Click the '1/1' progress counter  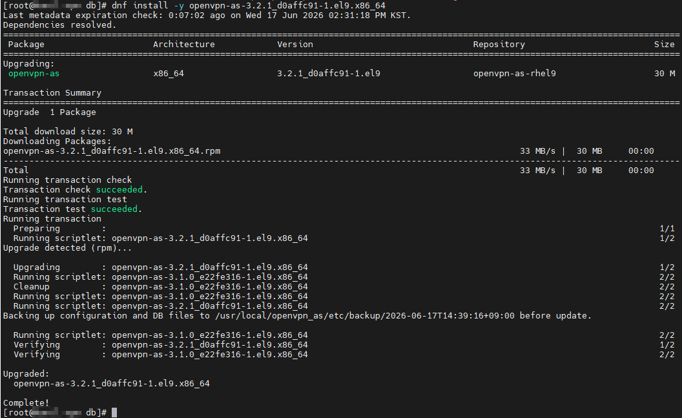(x=666, y=228)
